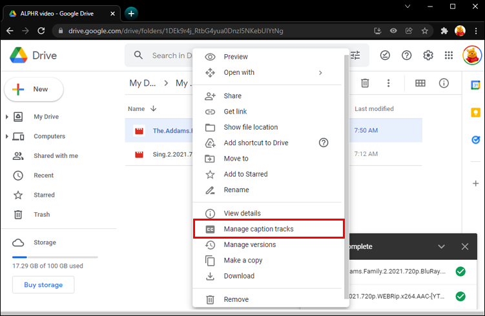485x316 pixels.
Task: Toggle bookmark star in address bar
Action: click(425, 31)
